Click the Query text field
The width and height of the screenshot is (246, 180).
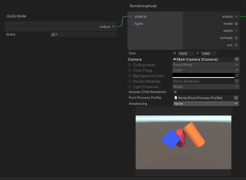[83, 35]
